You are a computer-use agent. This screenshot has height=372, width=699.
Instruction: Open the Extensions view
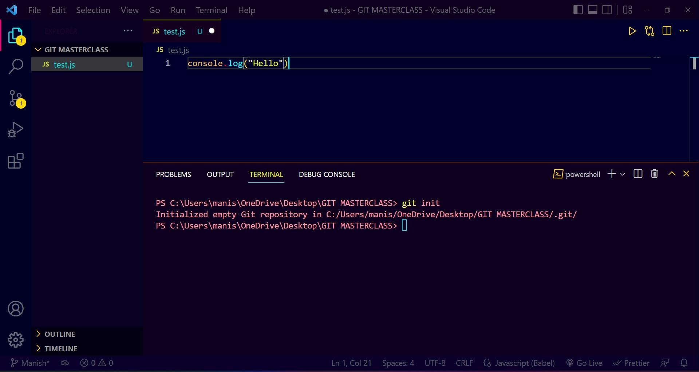(x=16, y=161)
